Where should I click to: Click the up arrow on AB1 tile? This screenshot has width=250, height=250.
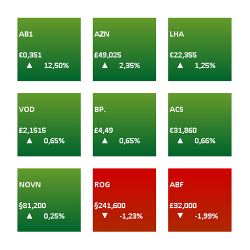(29, 65)
